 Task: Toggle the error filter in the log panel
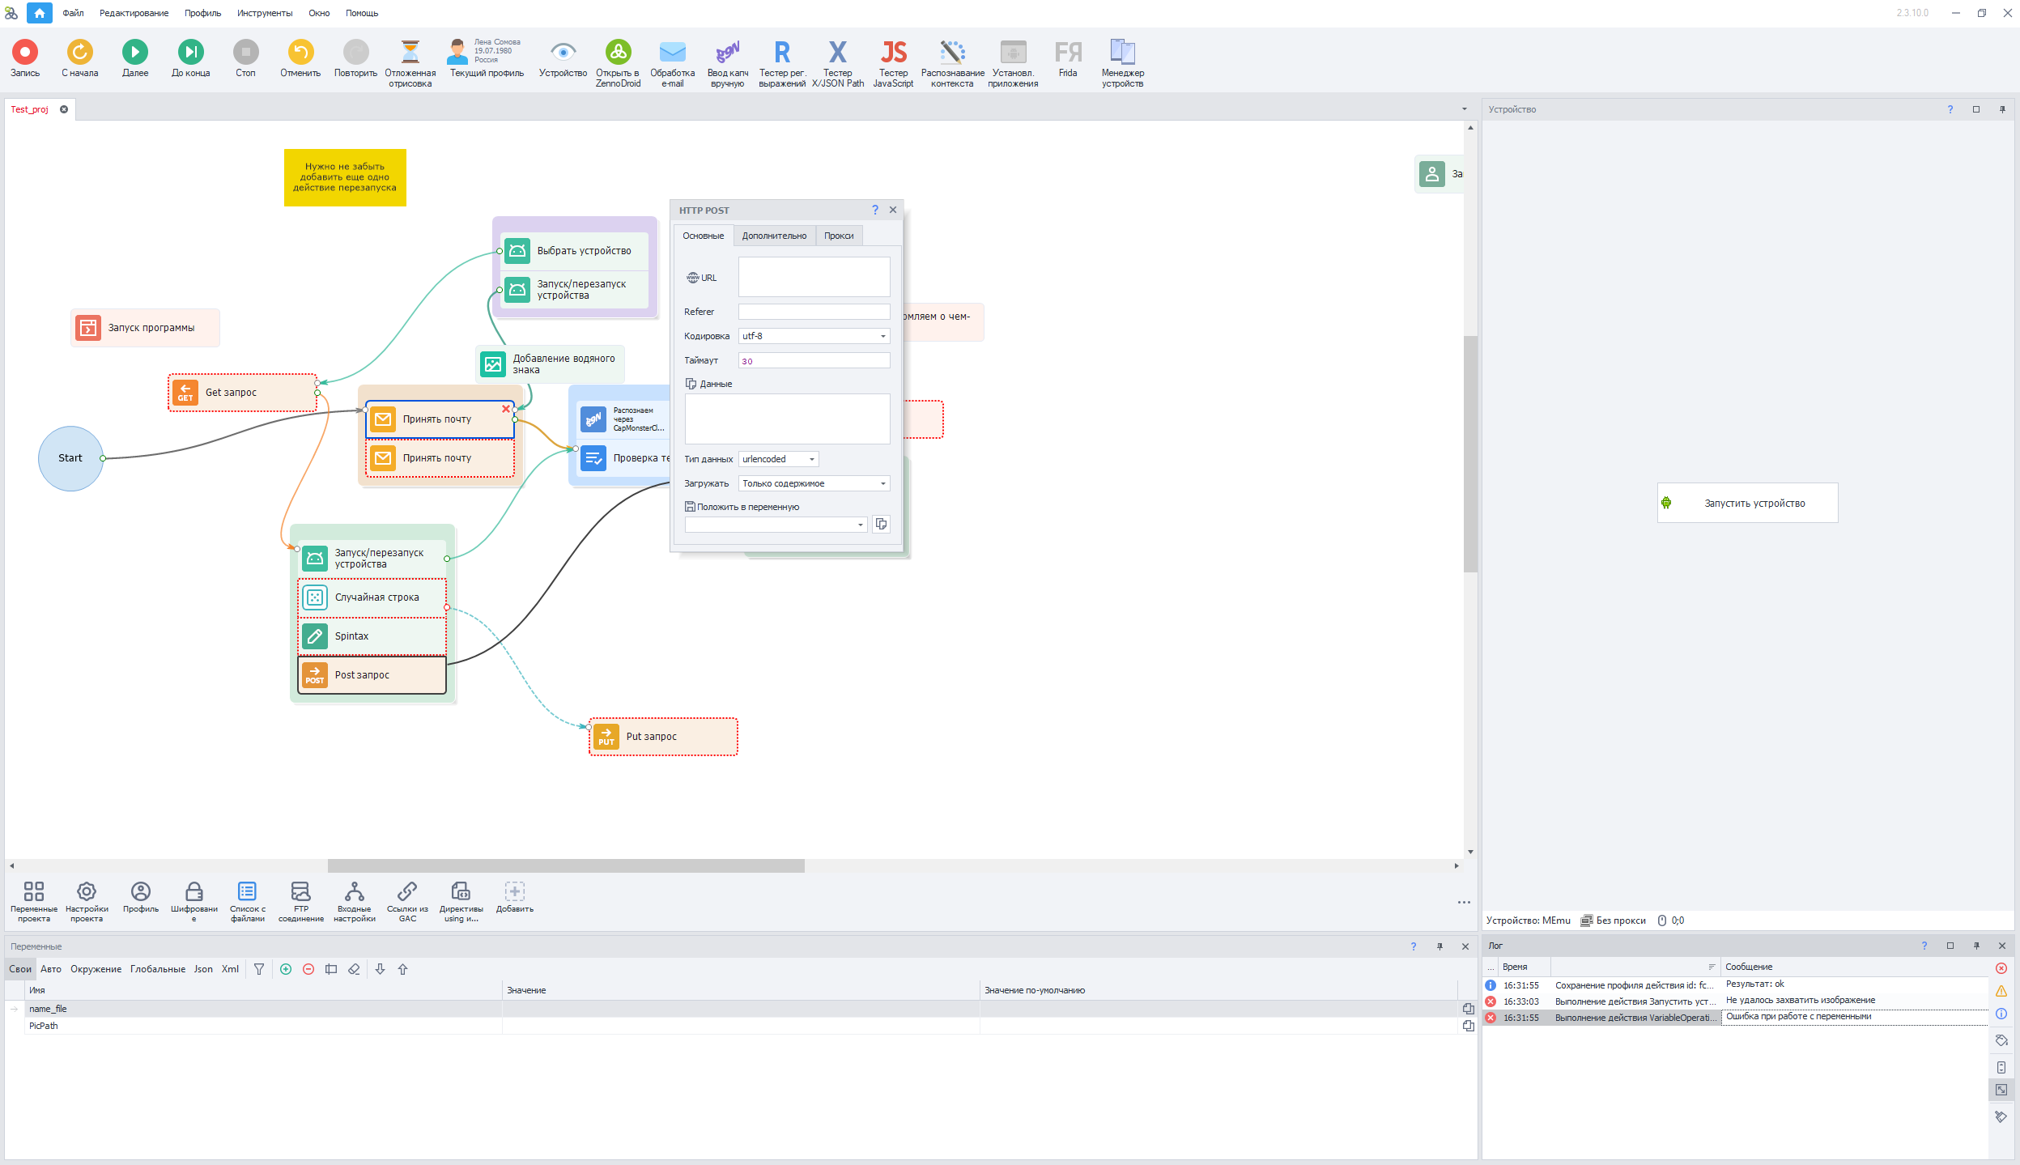2001,968
